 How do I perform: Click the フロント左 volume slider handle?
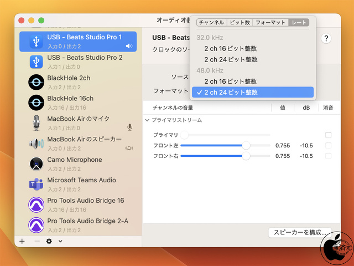click(x=246, y=146)
